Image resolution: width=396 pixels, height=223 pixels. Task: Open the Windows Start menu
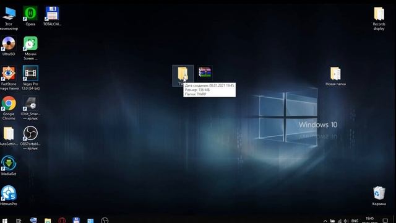(4, 221)
